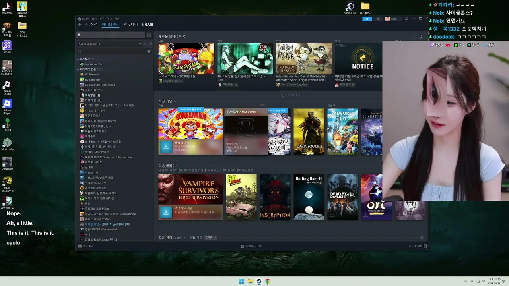Click the 전시대 추가 button
This screenshot has width=509, height=286.
tap(291, 95)
